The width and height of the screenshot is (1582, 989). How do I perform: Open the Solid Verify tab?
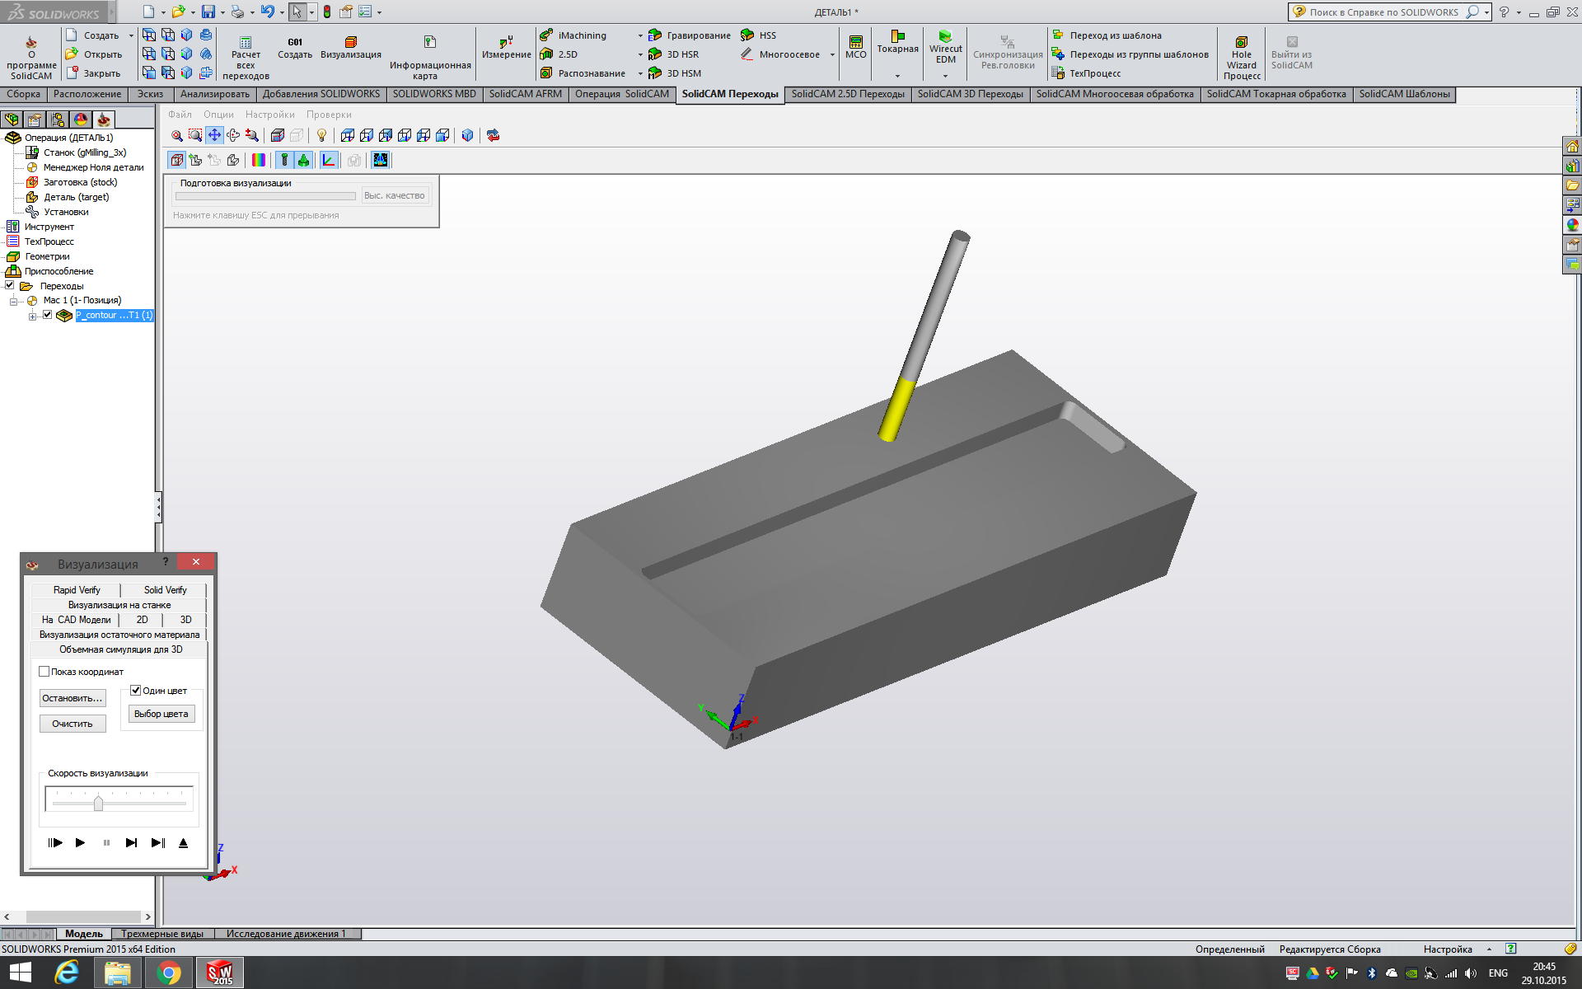pyautogui.click(x=165, y=590)
